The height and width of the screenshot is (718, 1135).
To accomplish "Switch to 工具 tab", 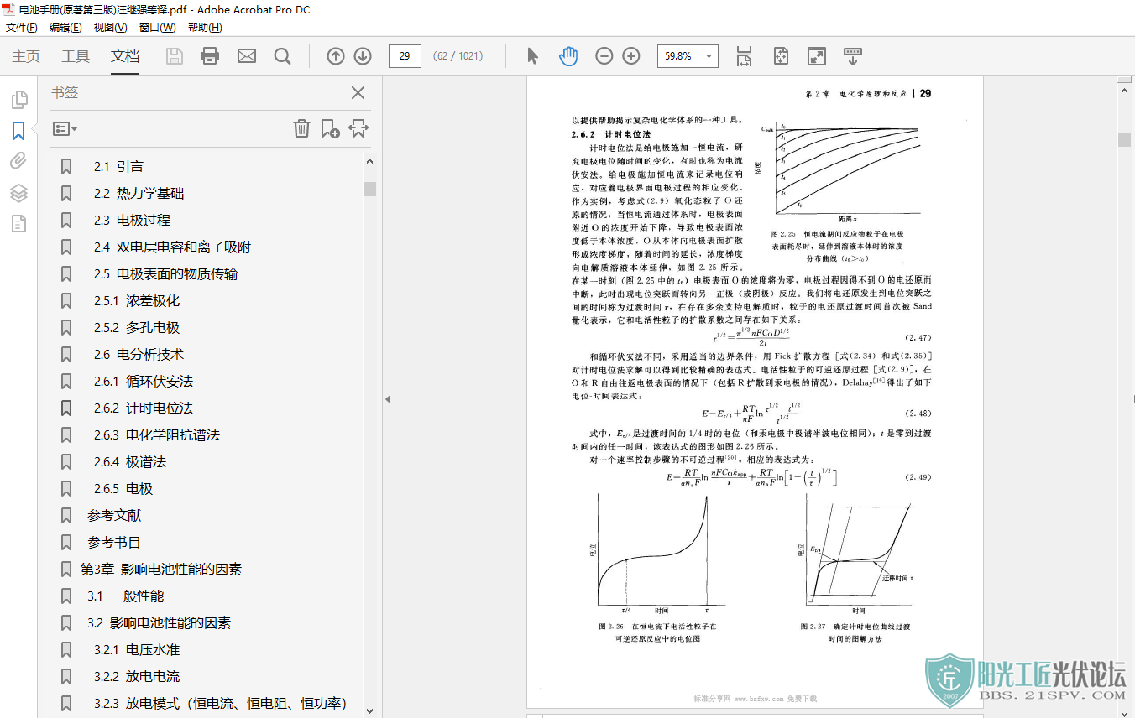I will (76, 56).
